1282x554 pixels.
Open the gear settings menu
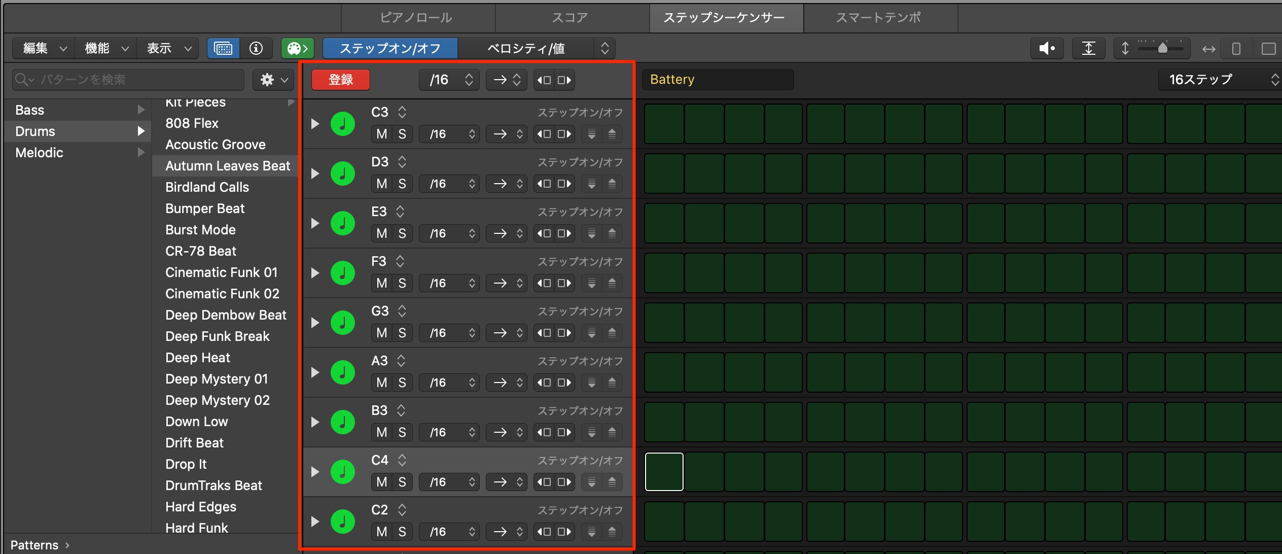pos(274,80)
